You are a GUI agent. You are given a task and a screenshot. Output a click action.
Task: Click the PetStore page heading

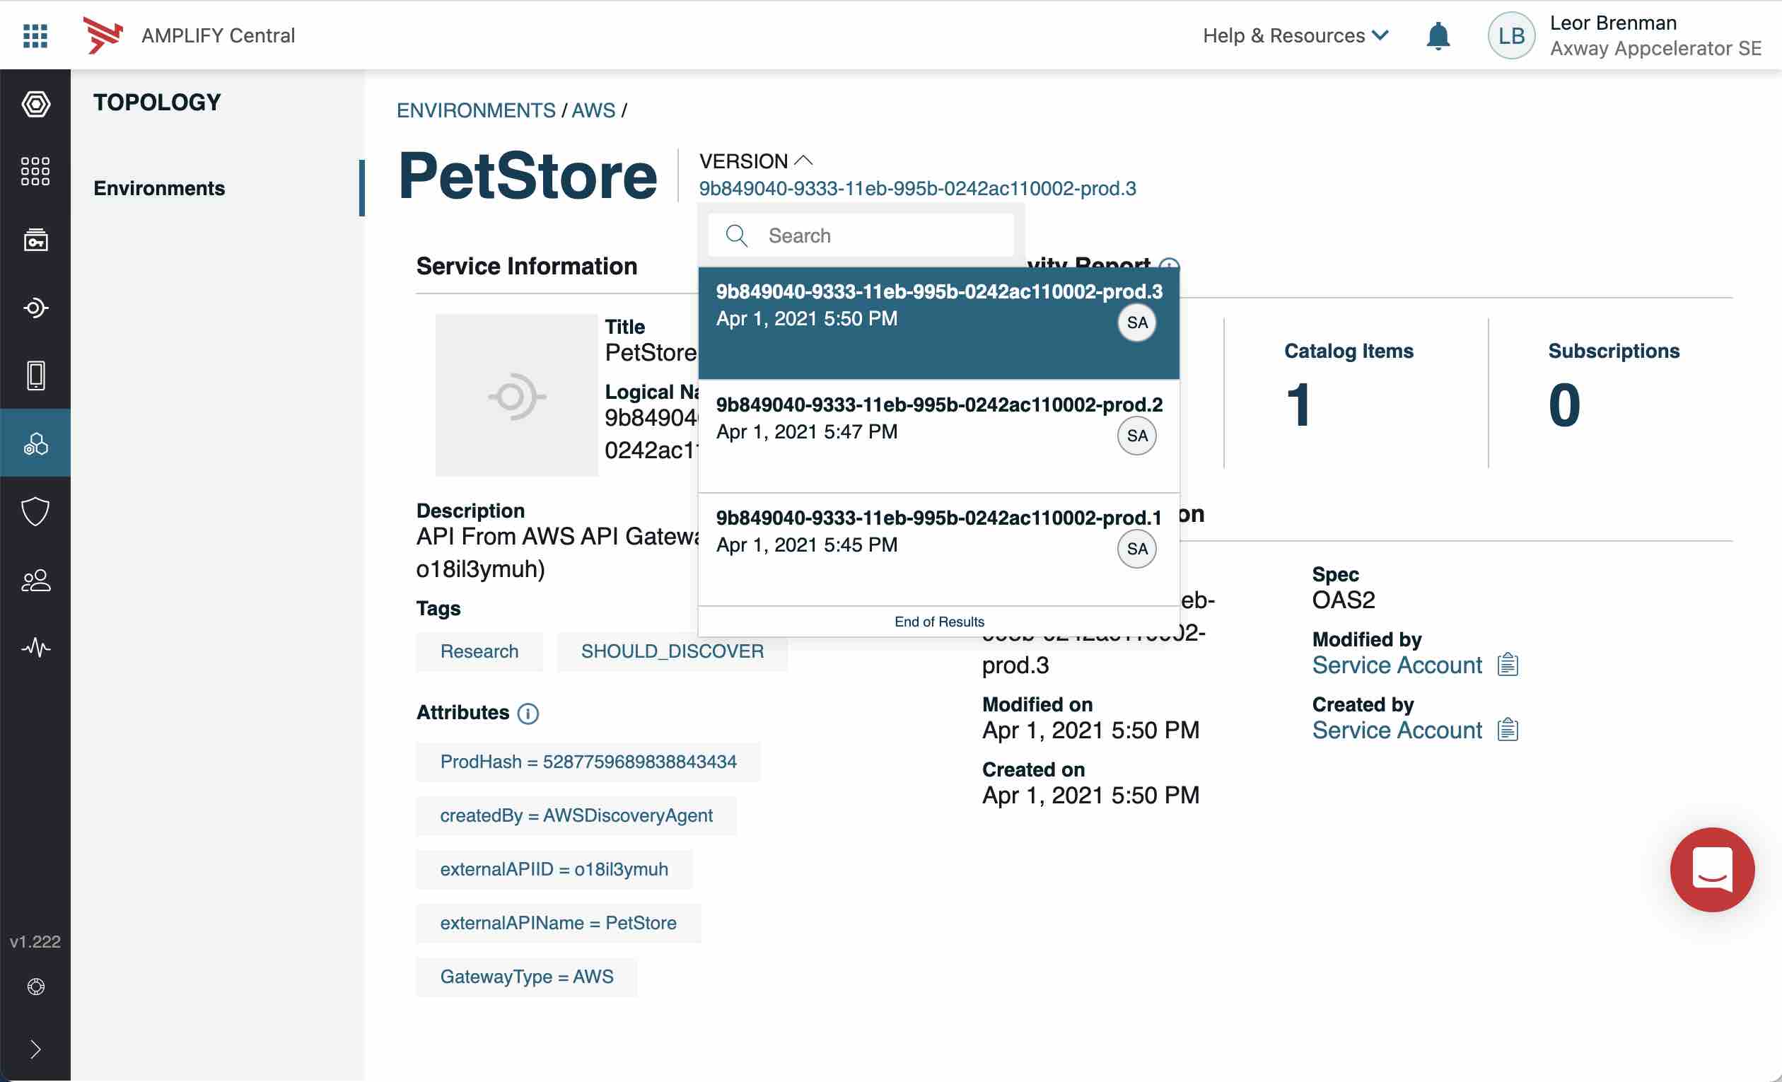coord(528,175)
